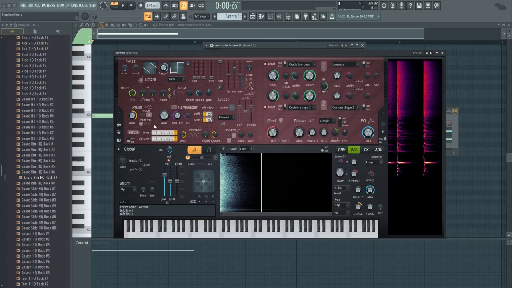
Task: Open the FILE menu
Action: [23, 6]
